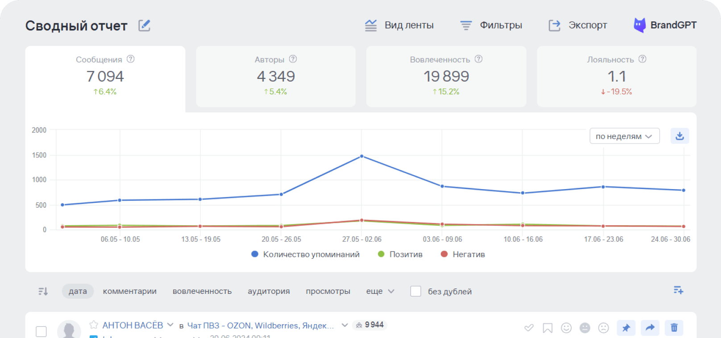
Task: Click the author avatar thumbnail
Action: (x=69, y=329)
